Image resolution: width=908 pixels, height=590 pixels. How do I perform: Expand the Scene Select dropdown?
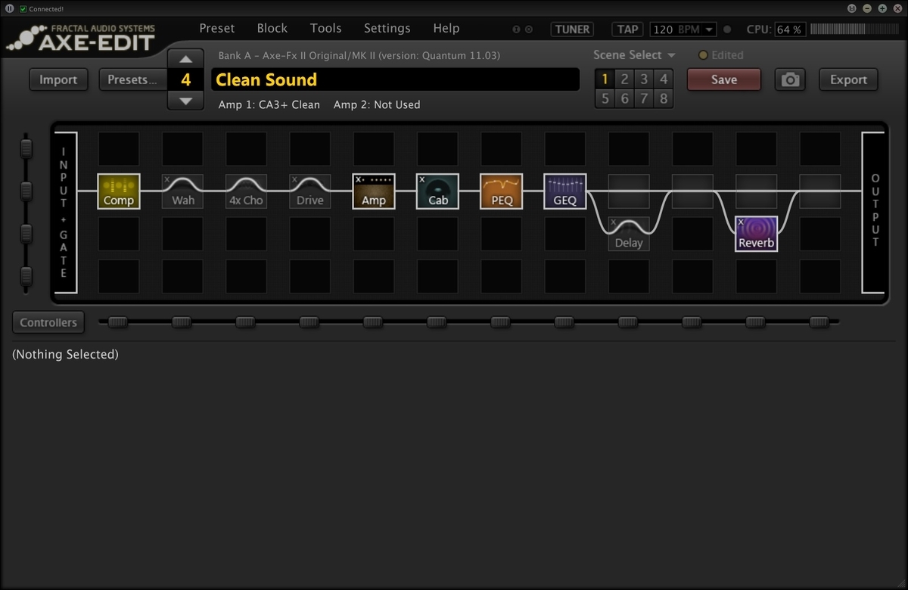(x=634, y=55)
